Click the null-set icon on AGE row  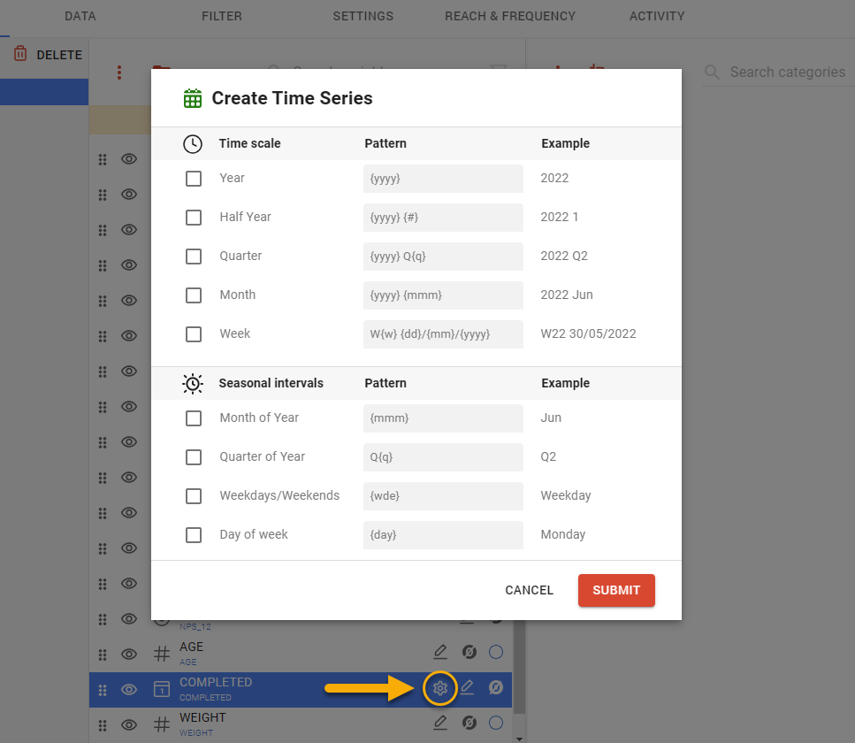(469, 653)
